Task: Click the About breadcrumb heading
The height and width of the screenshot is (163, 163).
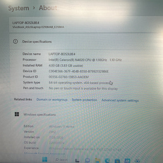Action: tap(48, 8)
